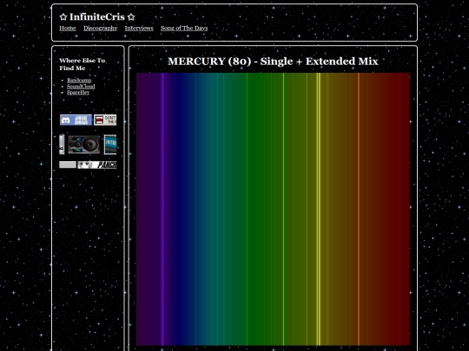The image size is (469, 351).
Task: Open the Bandcamp link in sidebar
Action: [x=79, y=80]
